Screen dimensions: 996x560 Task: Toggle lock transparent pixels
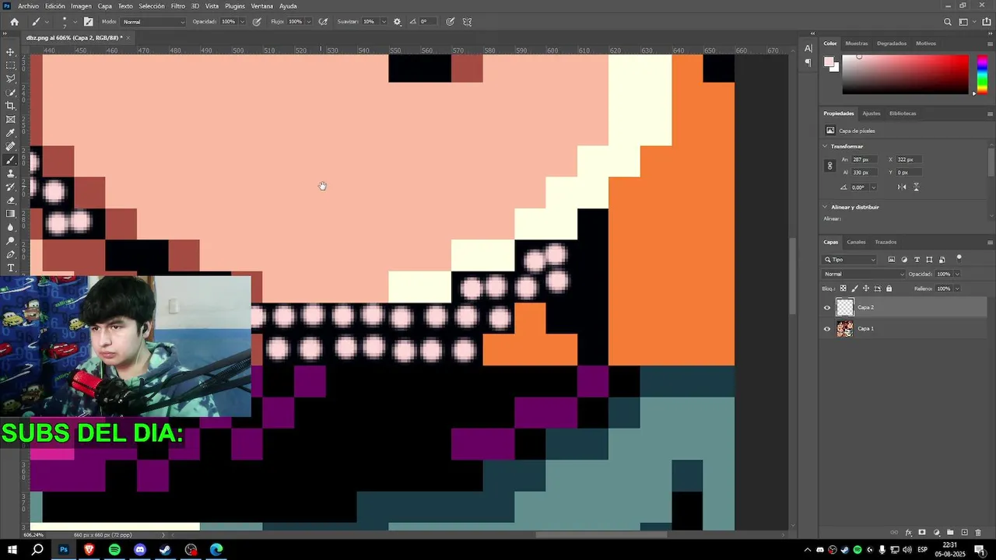coord(843,289)
